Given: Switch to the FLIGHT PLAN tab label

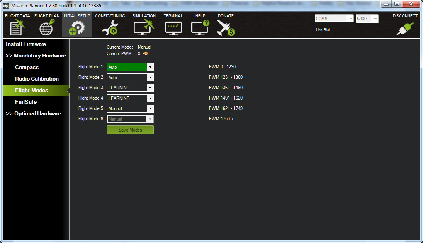Looking at the screenshot, I should tap(47, 16).
